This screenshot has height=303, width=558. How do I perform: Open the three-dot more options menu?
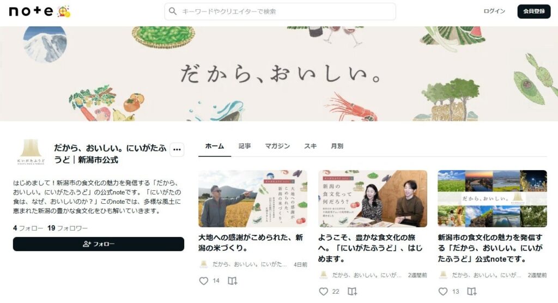(177, 149)
